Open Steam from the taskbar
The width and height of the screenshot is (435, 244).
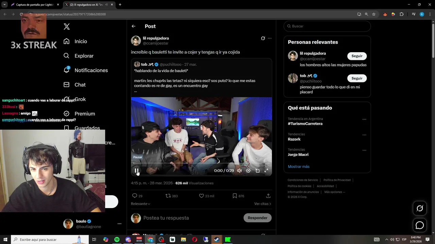tap(216, 240)
